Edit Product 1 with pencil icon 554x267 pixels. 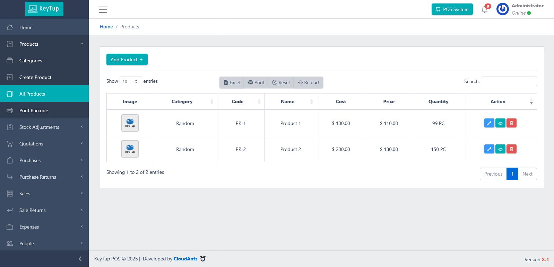489,123
